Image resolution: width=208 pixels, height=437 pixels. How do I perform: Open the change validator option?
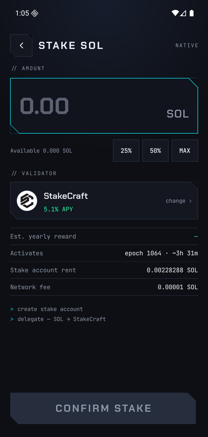click(179, 201)
